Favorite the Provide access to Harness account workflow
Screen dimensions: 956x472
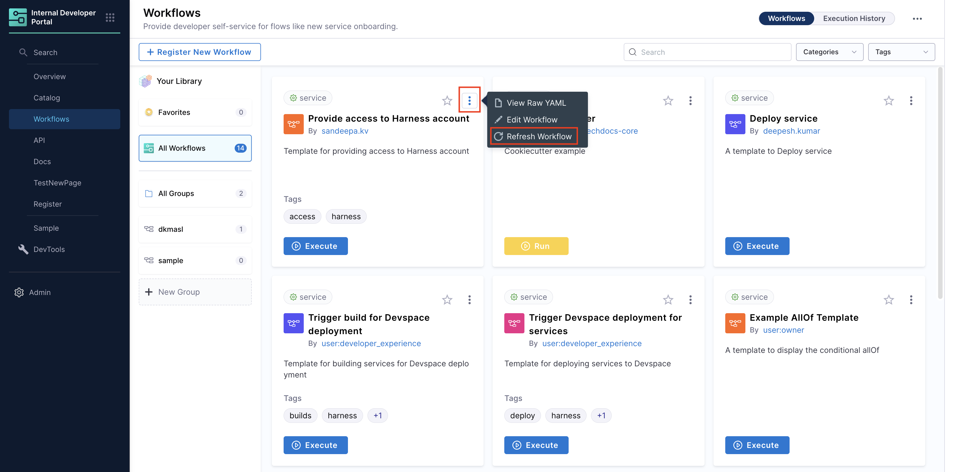tap(447, 101)
